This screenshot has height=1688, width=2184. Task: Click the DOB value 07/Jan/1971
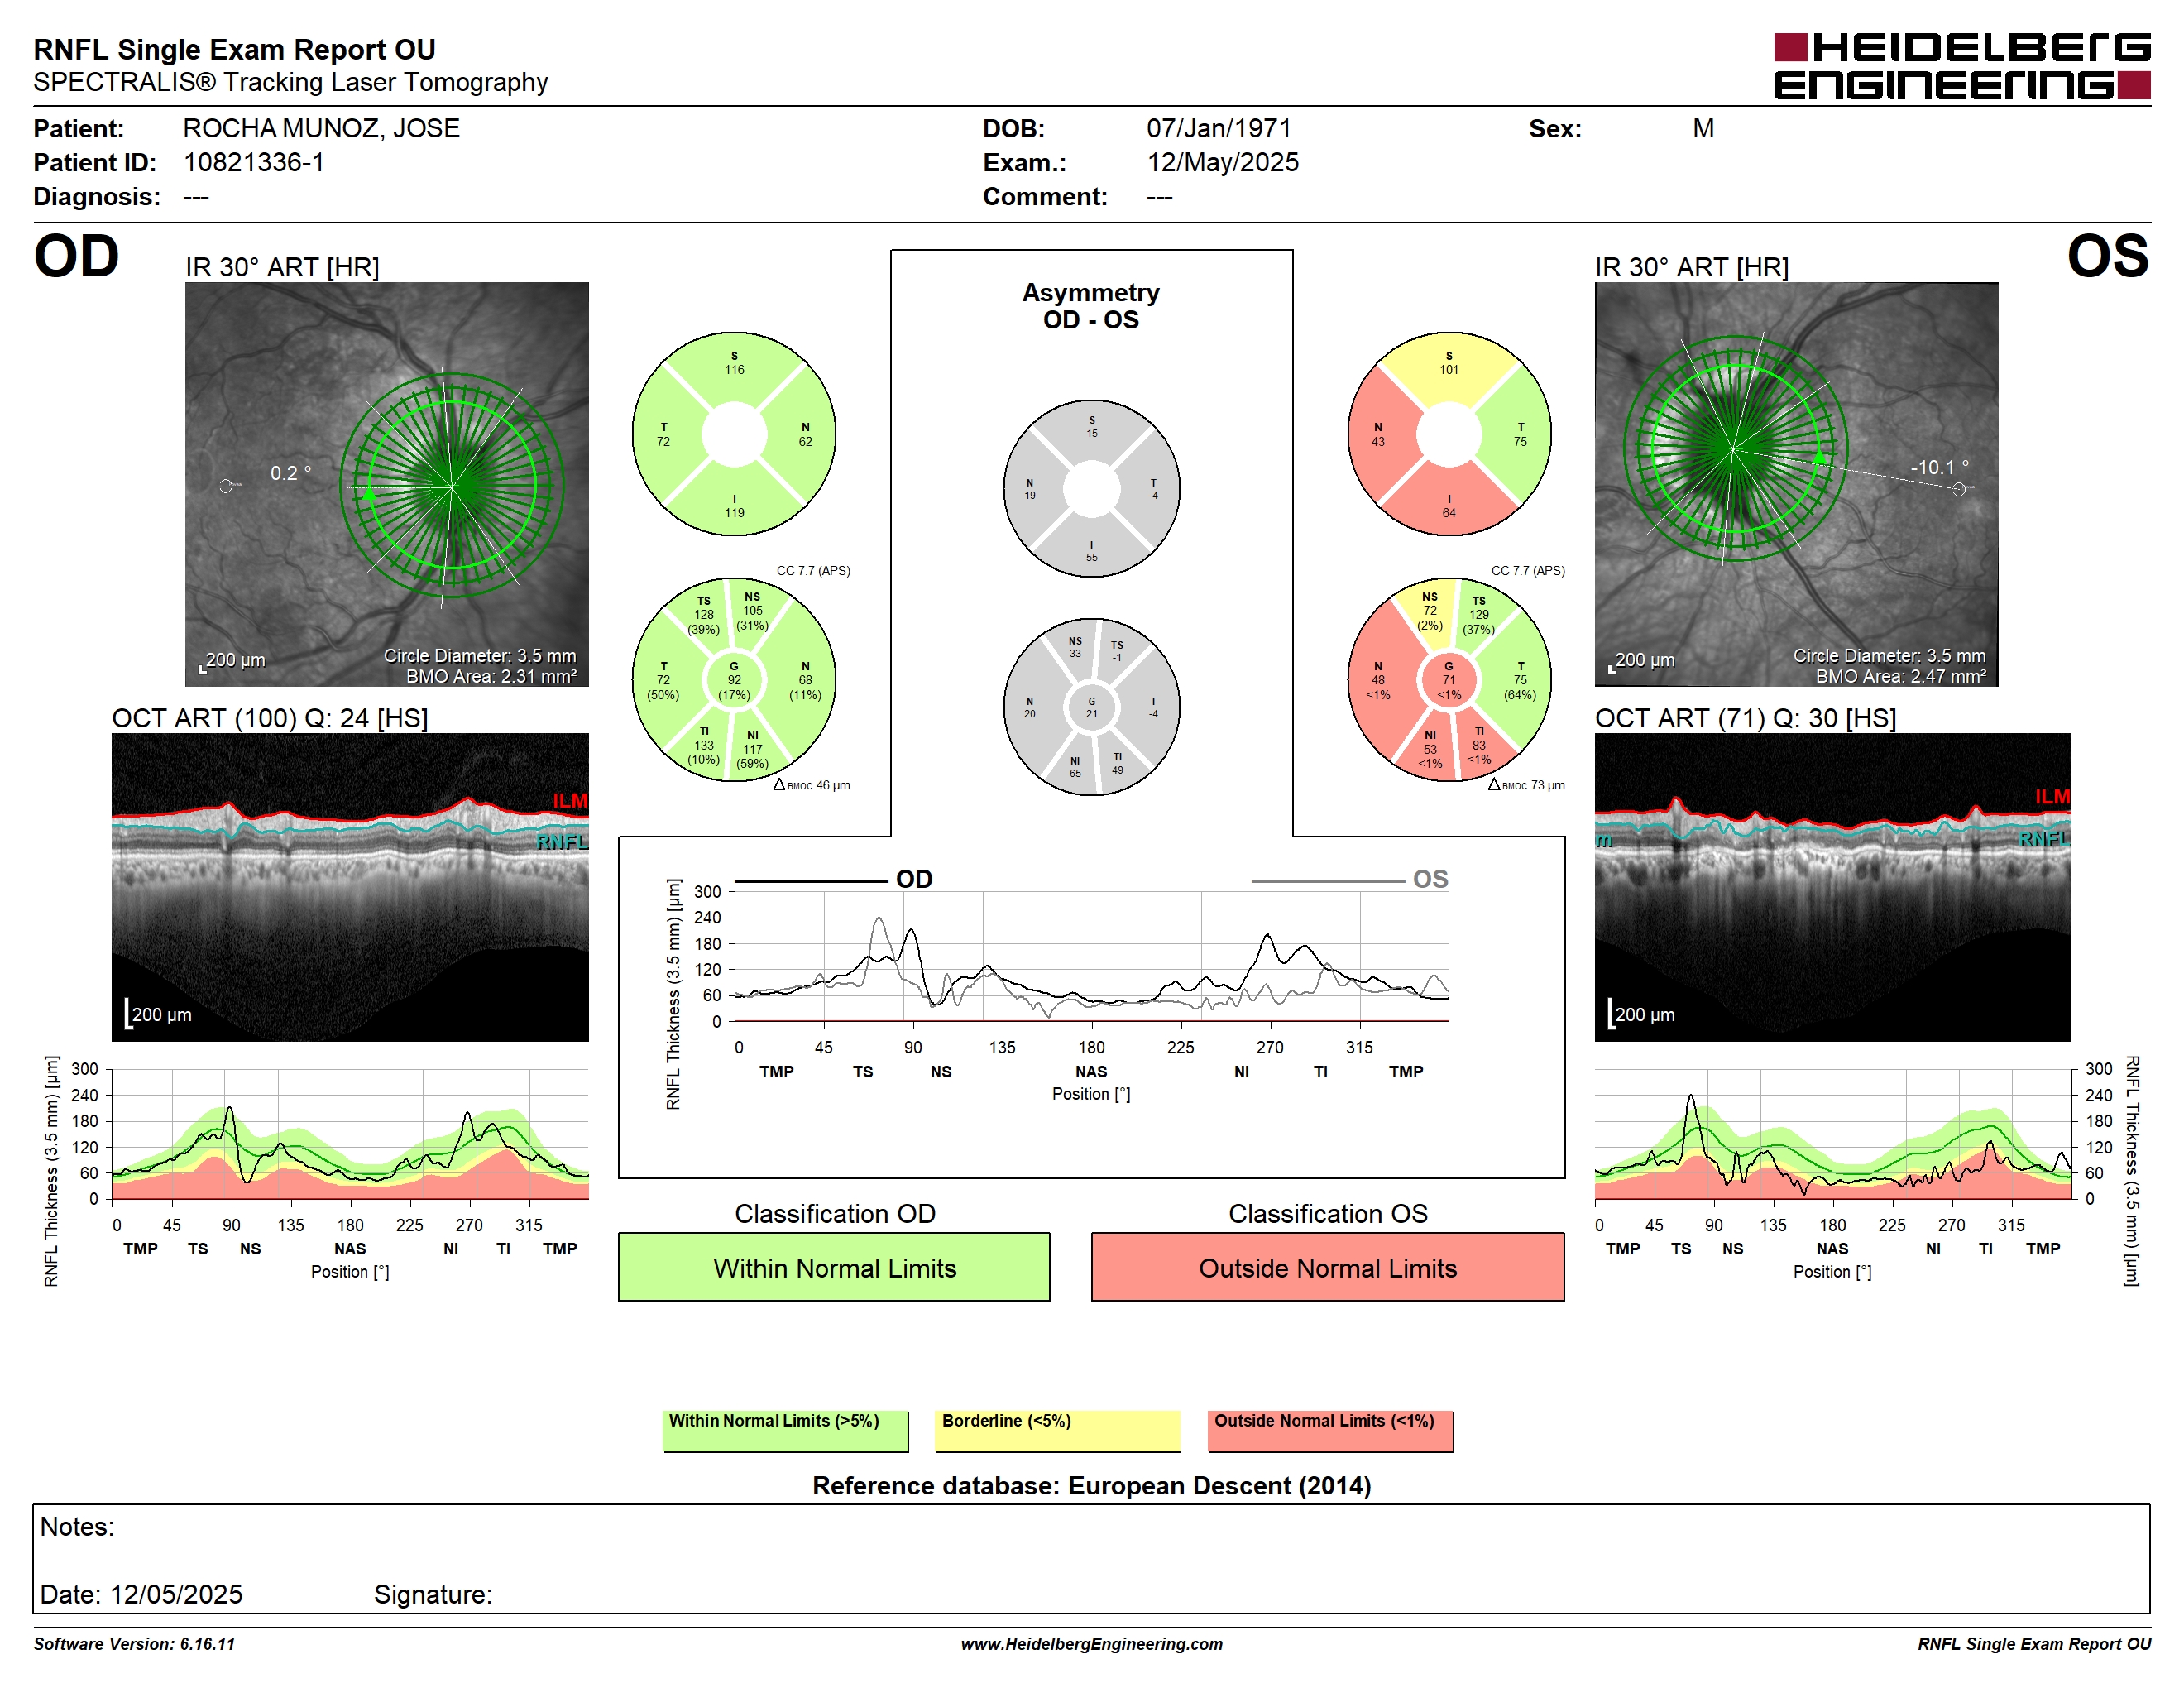pos(1219,129)
